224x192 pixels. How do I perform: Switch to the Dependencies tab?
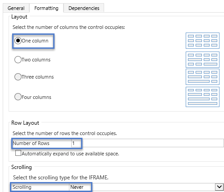click(x=84, y=8)
